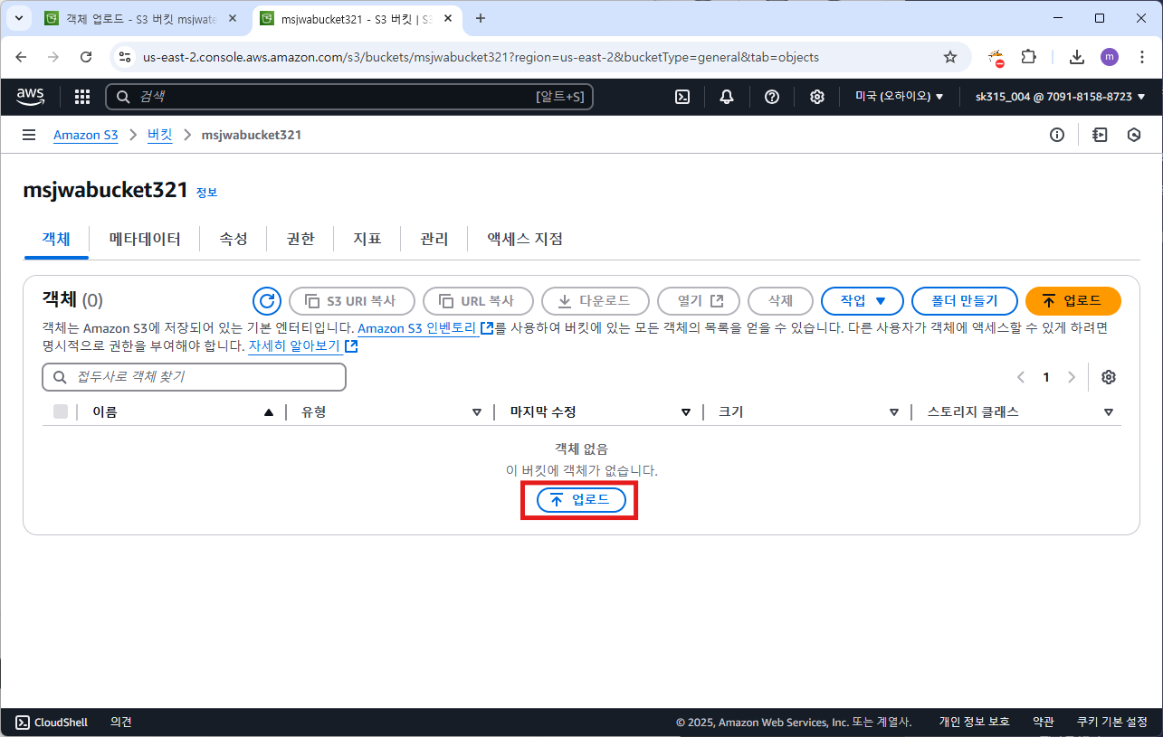Open the AWS services grid menu
1163x737 pixels.
coord(82,97)
